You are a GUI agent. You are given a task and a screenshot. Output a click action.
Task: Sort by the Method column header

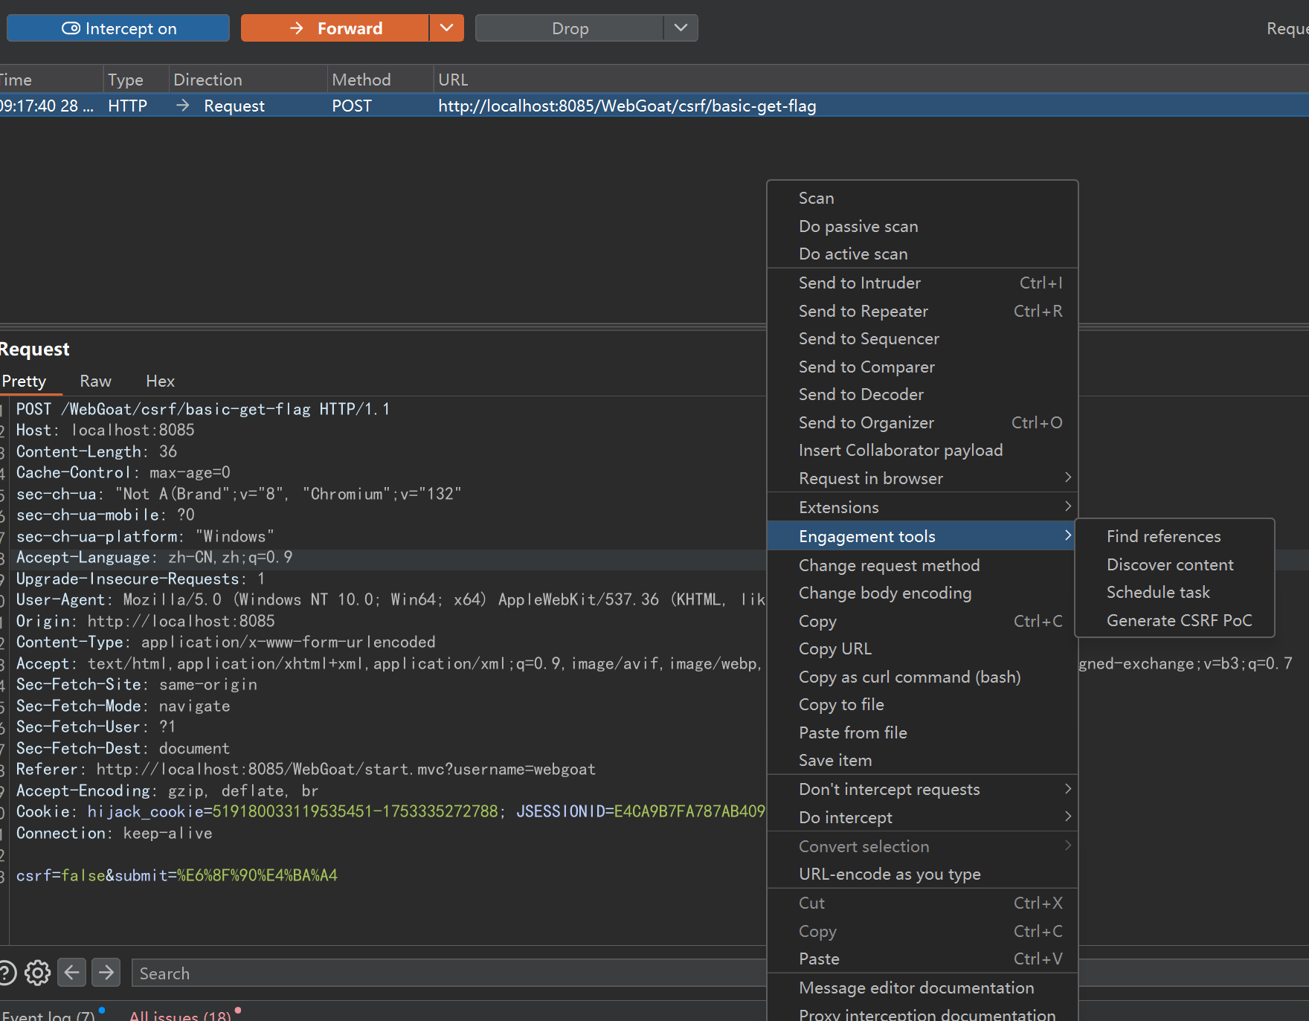(x=381, y=80)
